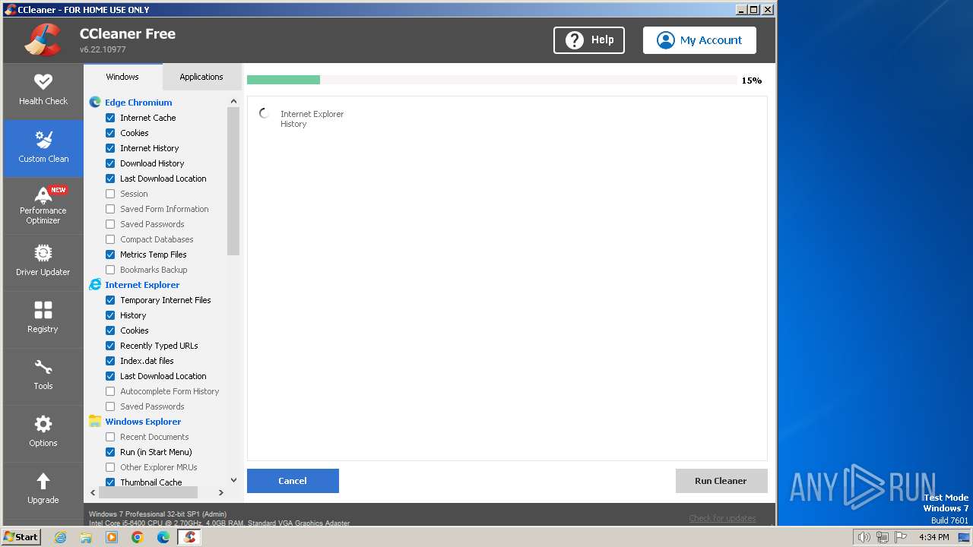Click the Help question mark icon
Screen dimensions: 973x547
click(575, 40)
